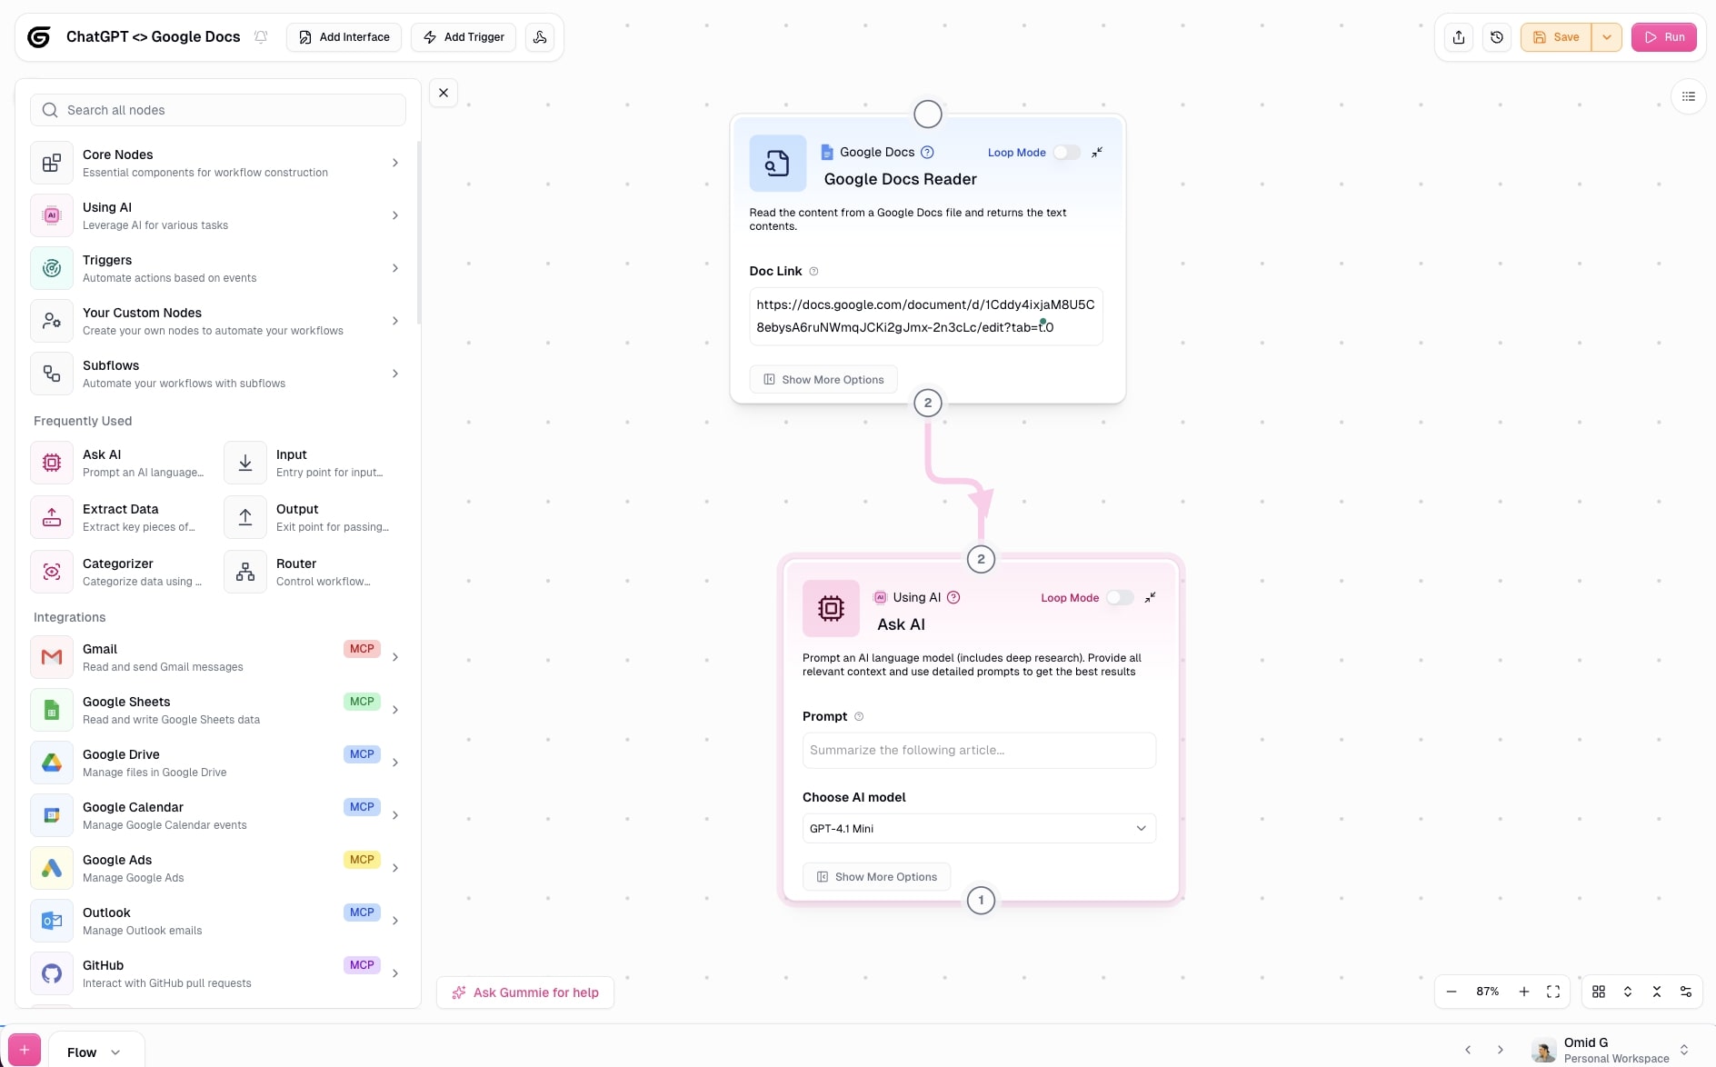1716x1067 pixels.
Task: Select the Categorizer node icon
Action: pyautogui.click(x=51, y=572)
